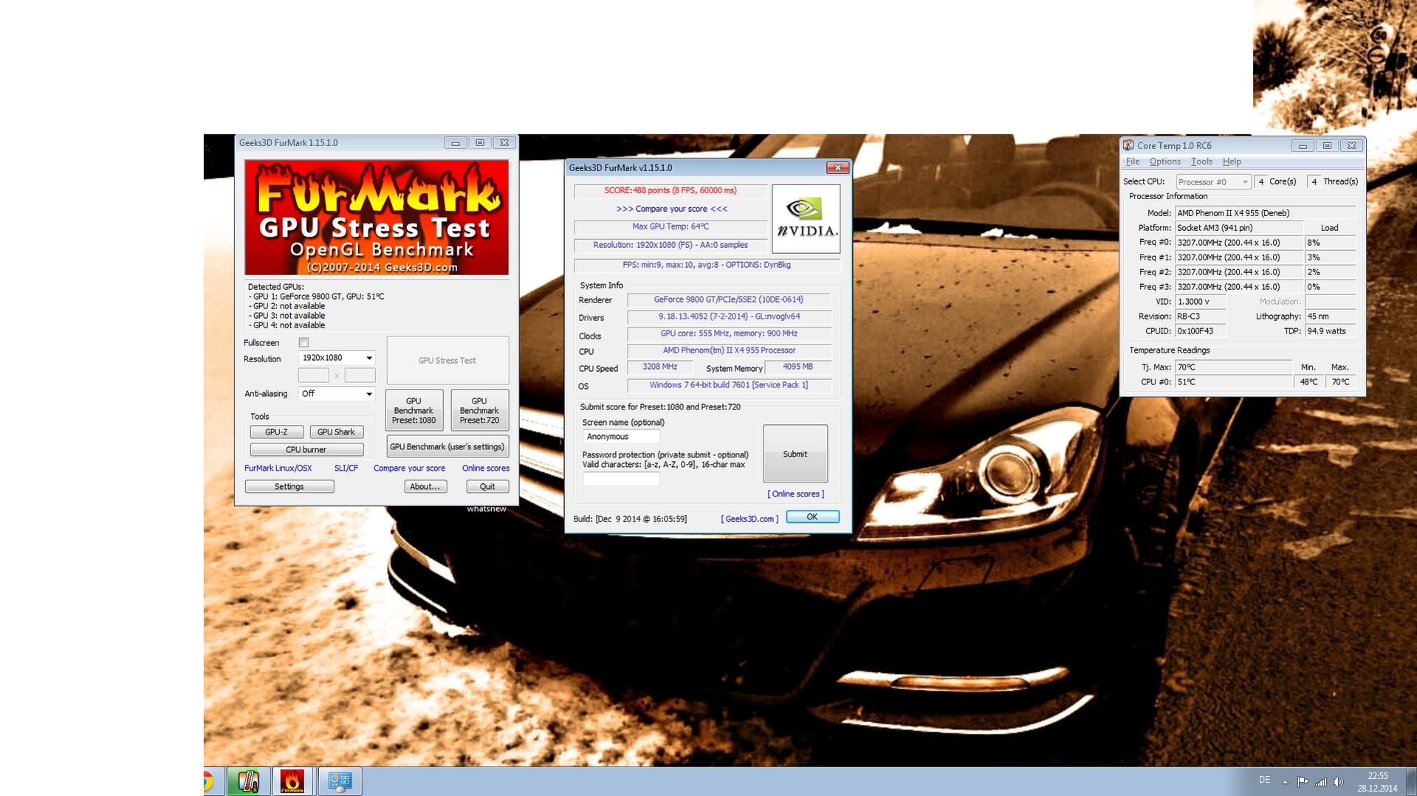Image resolution: width=1417 pixels, height=796 pixels.
Task: Open Online scores link in main window
Action: coord(486,468)
